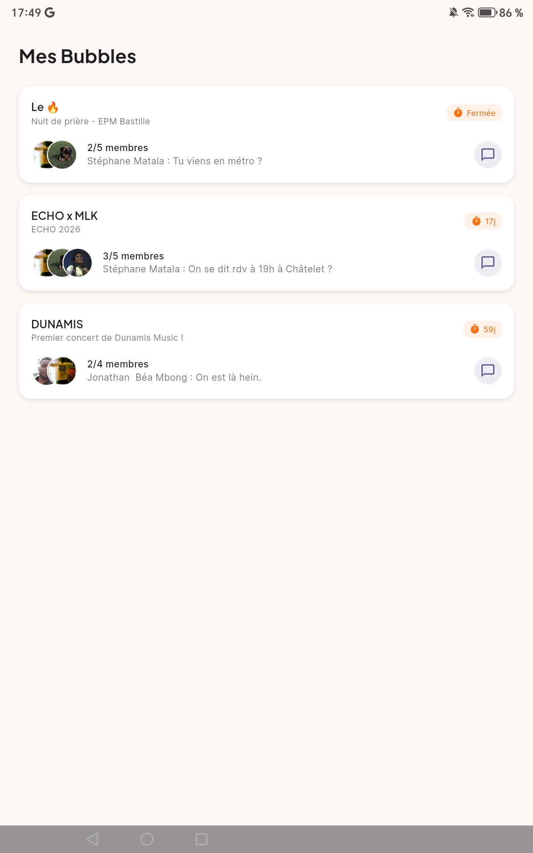Click the timer icon next to 59j
533x853 pixels.
pos(474,329)
